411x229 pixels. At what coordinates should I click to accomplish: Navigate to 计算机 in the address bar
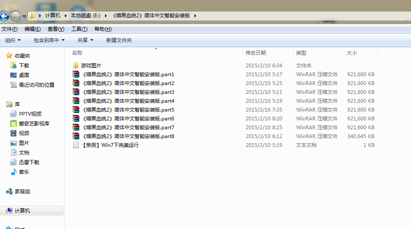point(52,16)
